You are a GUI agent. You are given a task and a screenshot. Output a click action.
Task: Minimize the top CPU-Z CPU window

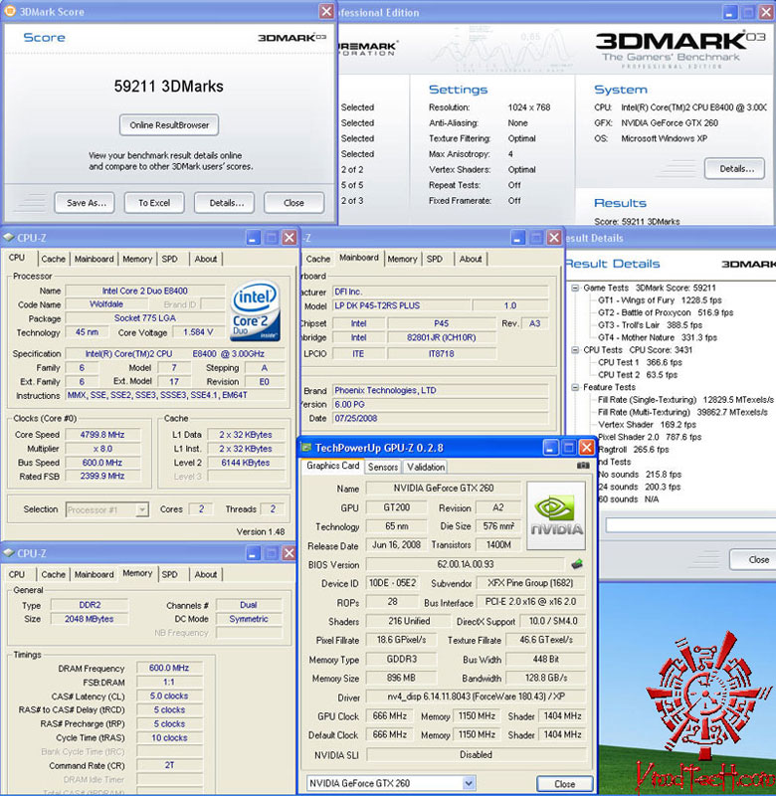[x=254, y=238]
